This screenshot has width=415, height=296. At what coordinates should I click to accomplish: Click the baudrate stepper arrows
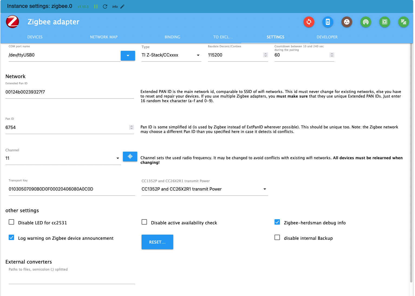[x=266, y=55]
